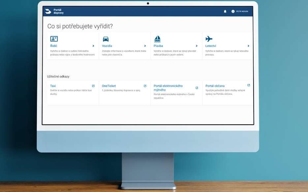Click the Řidič license card icon

tap(54, 39)
